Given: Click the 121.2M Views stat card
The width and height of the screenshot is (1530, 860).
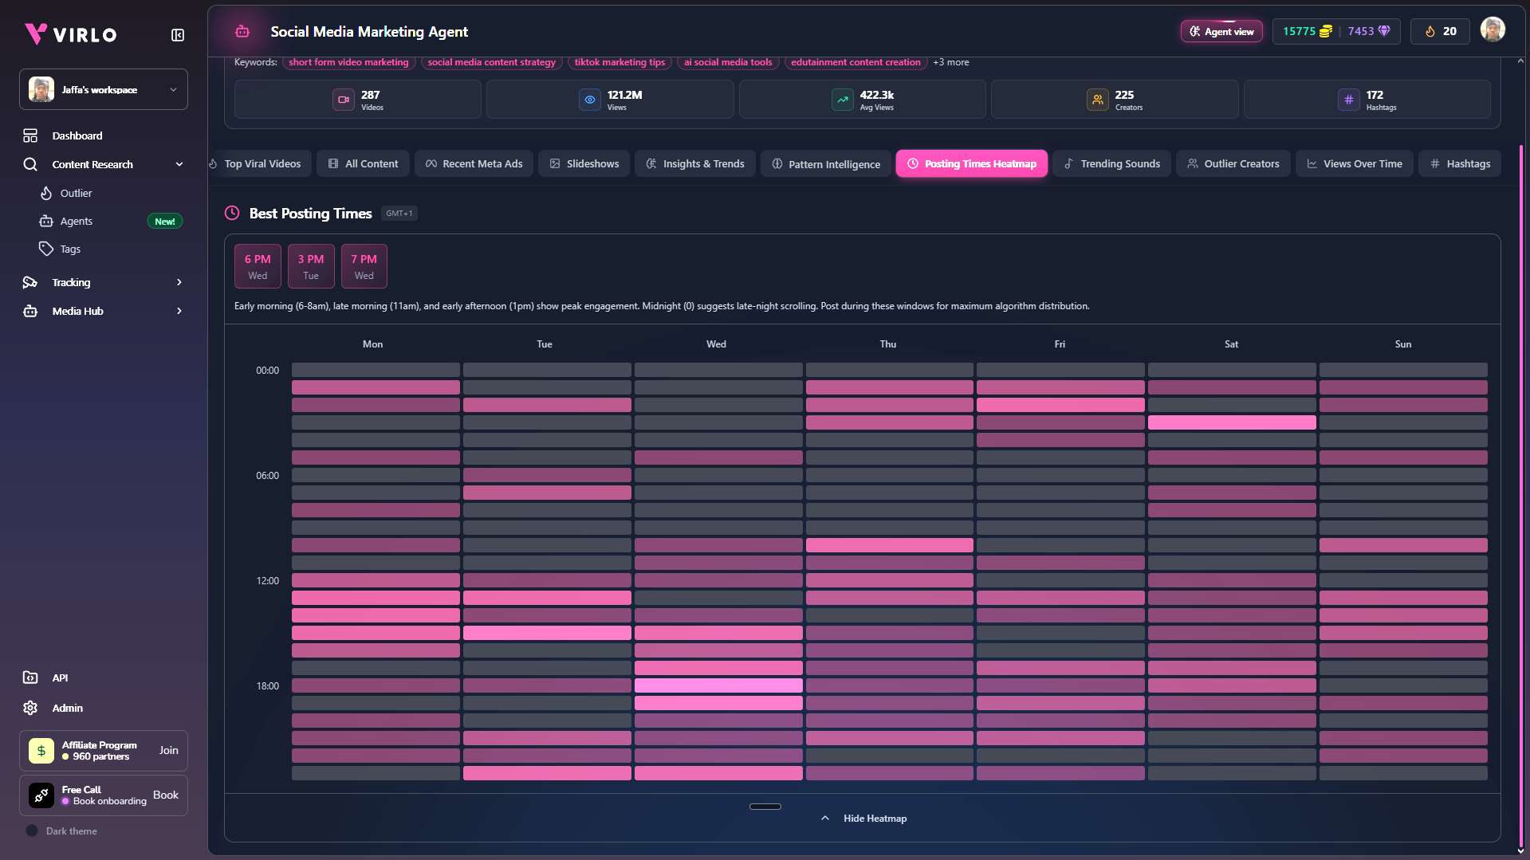Looking at the screenshot, I should (x=610, y=100).
